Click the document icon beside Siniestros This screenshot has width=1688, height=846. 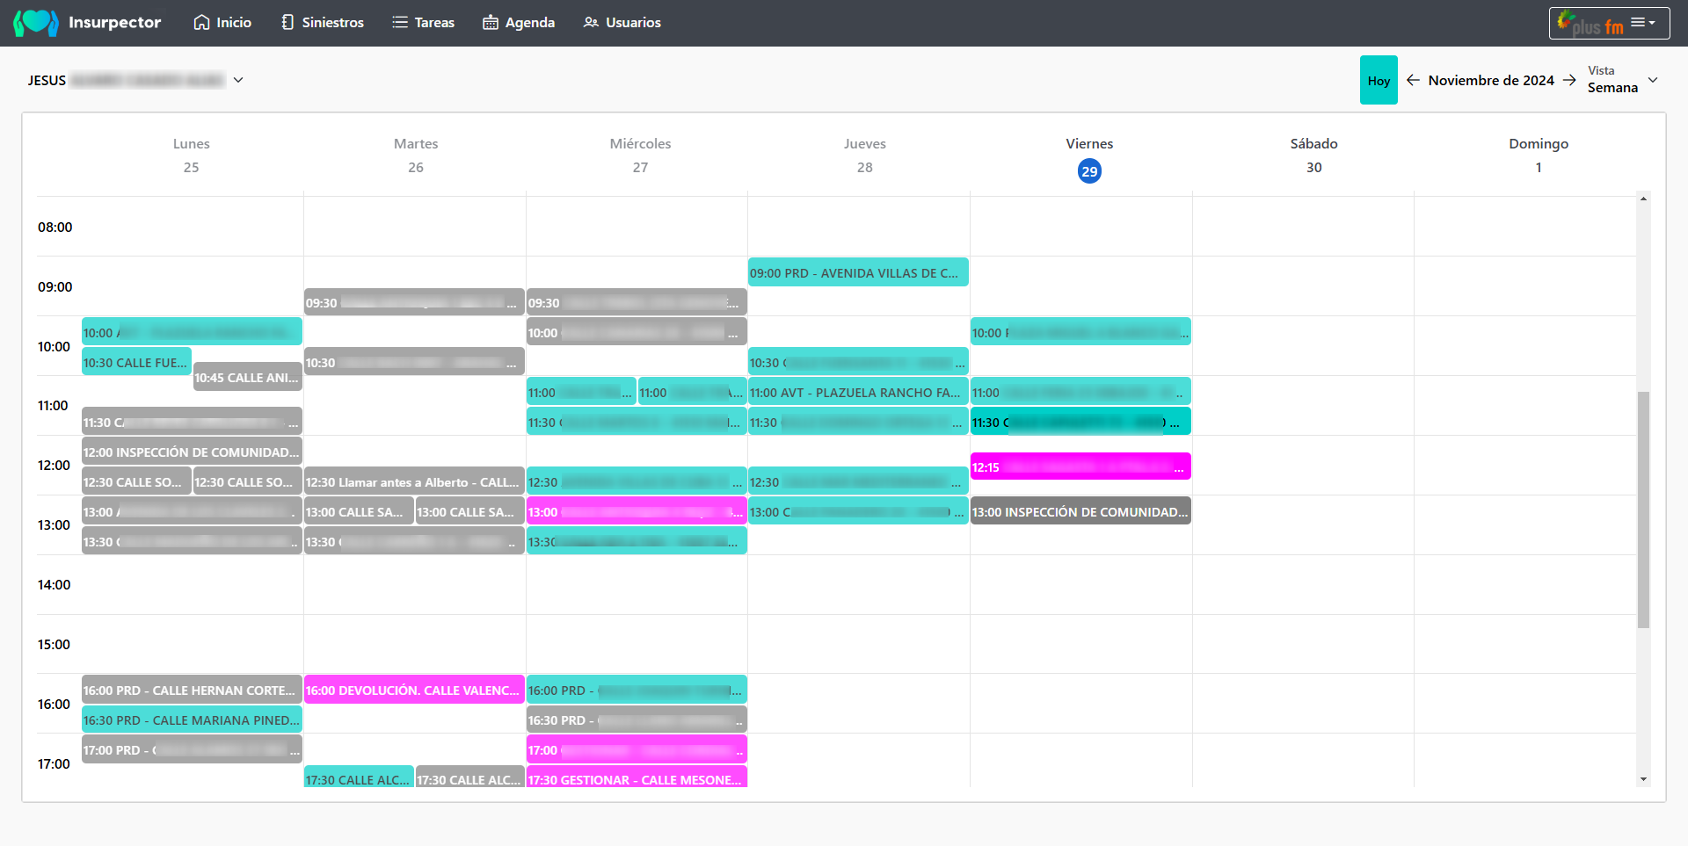point(287,22)
